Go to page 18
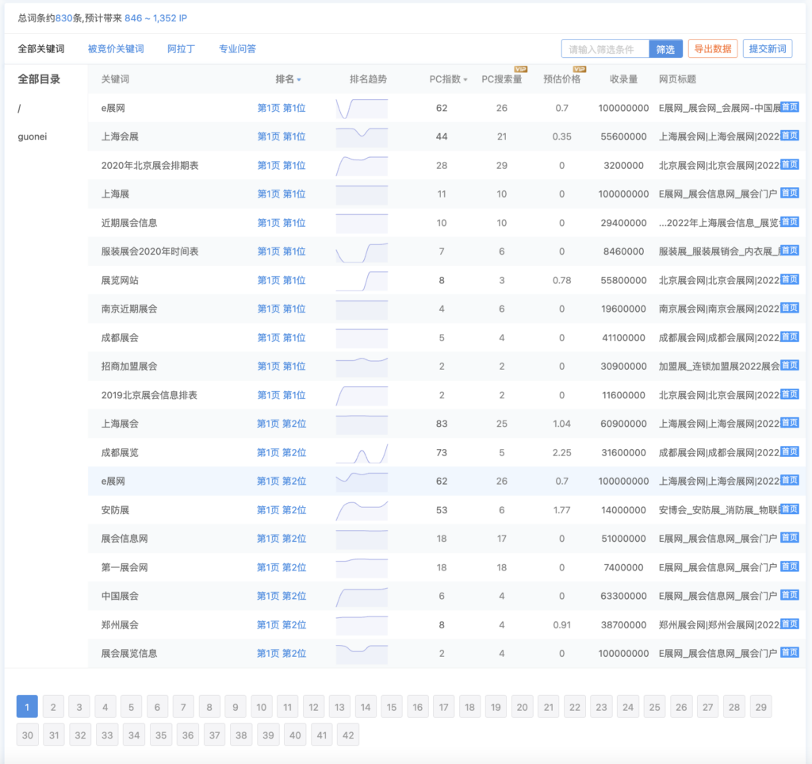This screenshot has height=764, width=812. tap(469, 707)
